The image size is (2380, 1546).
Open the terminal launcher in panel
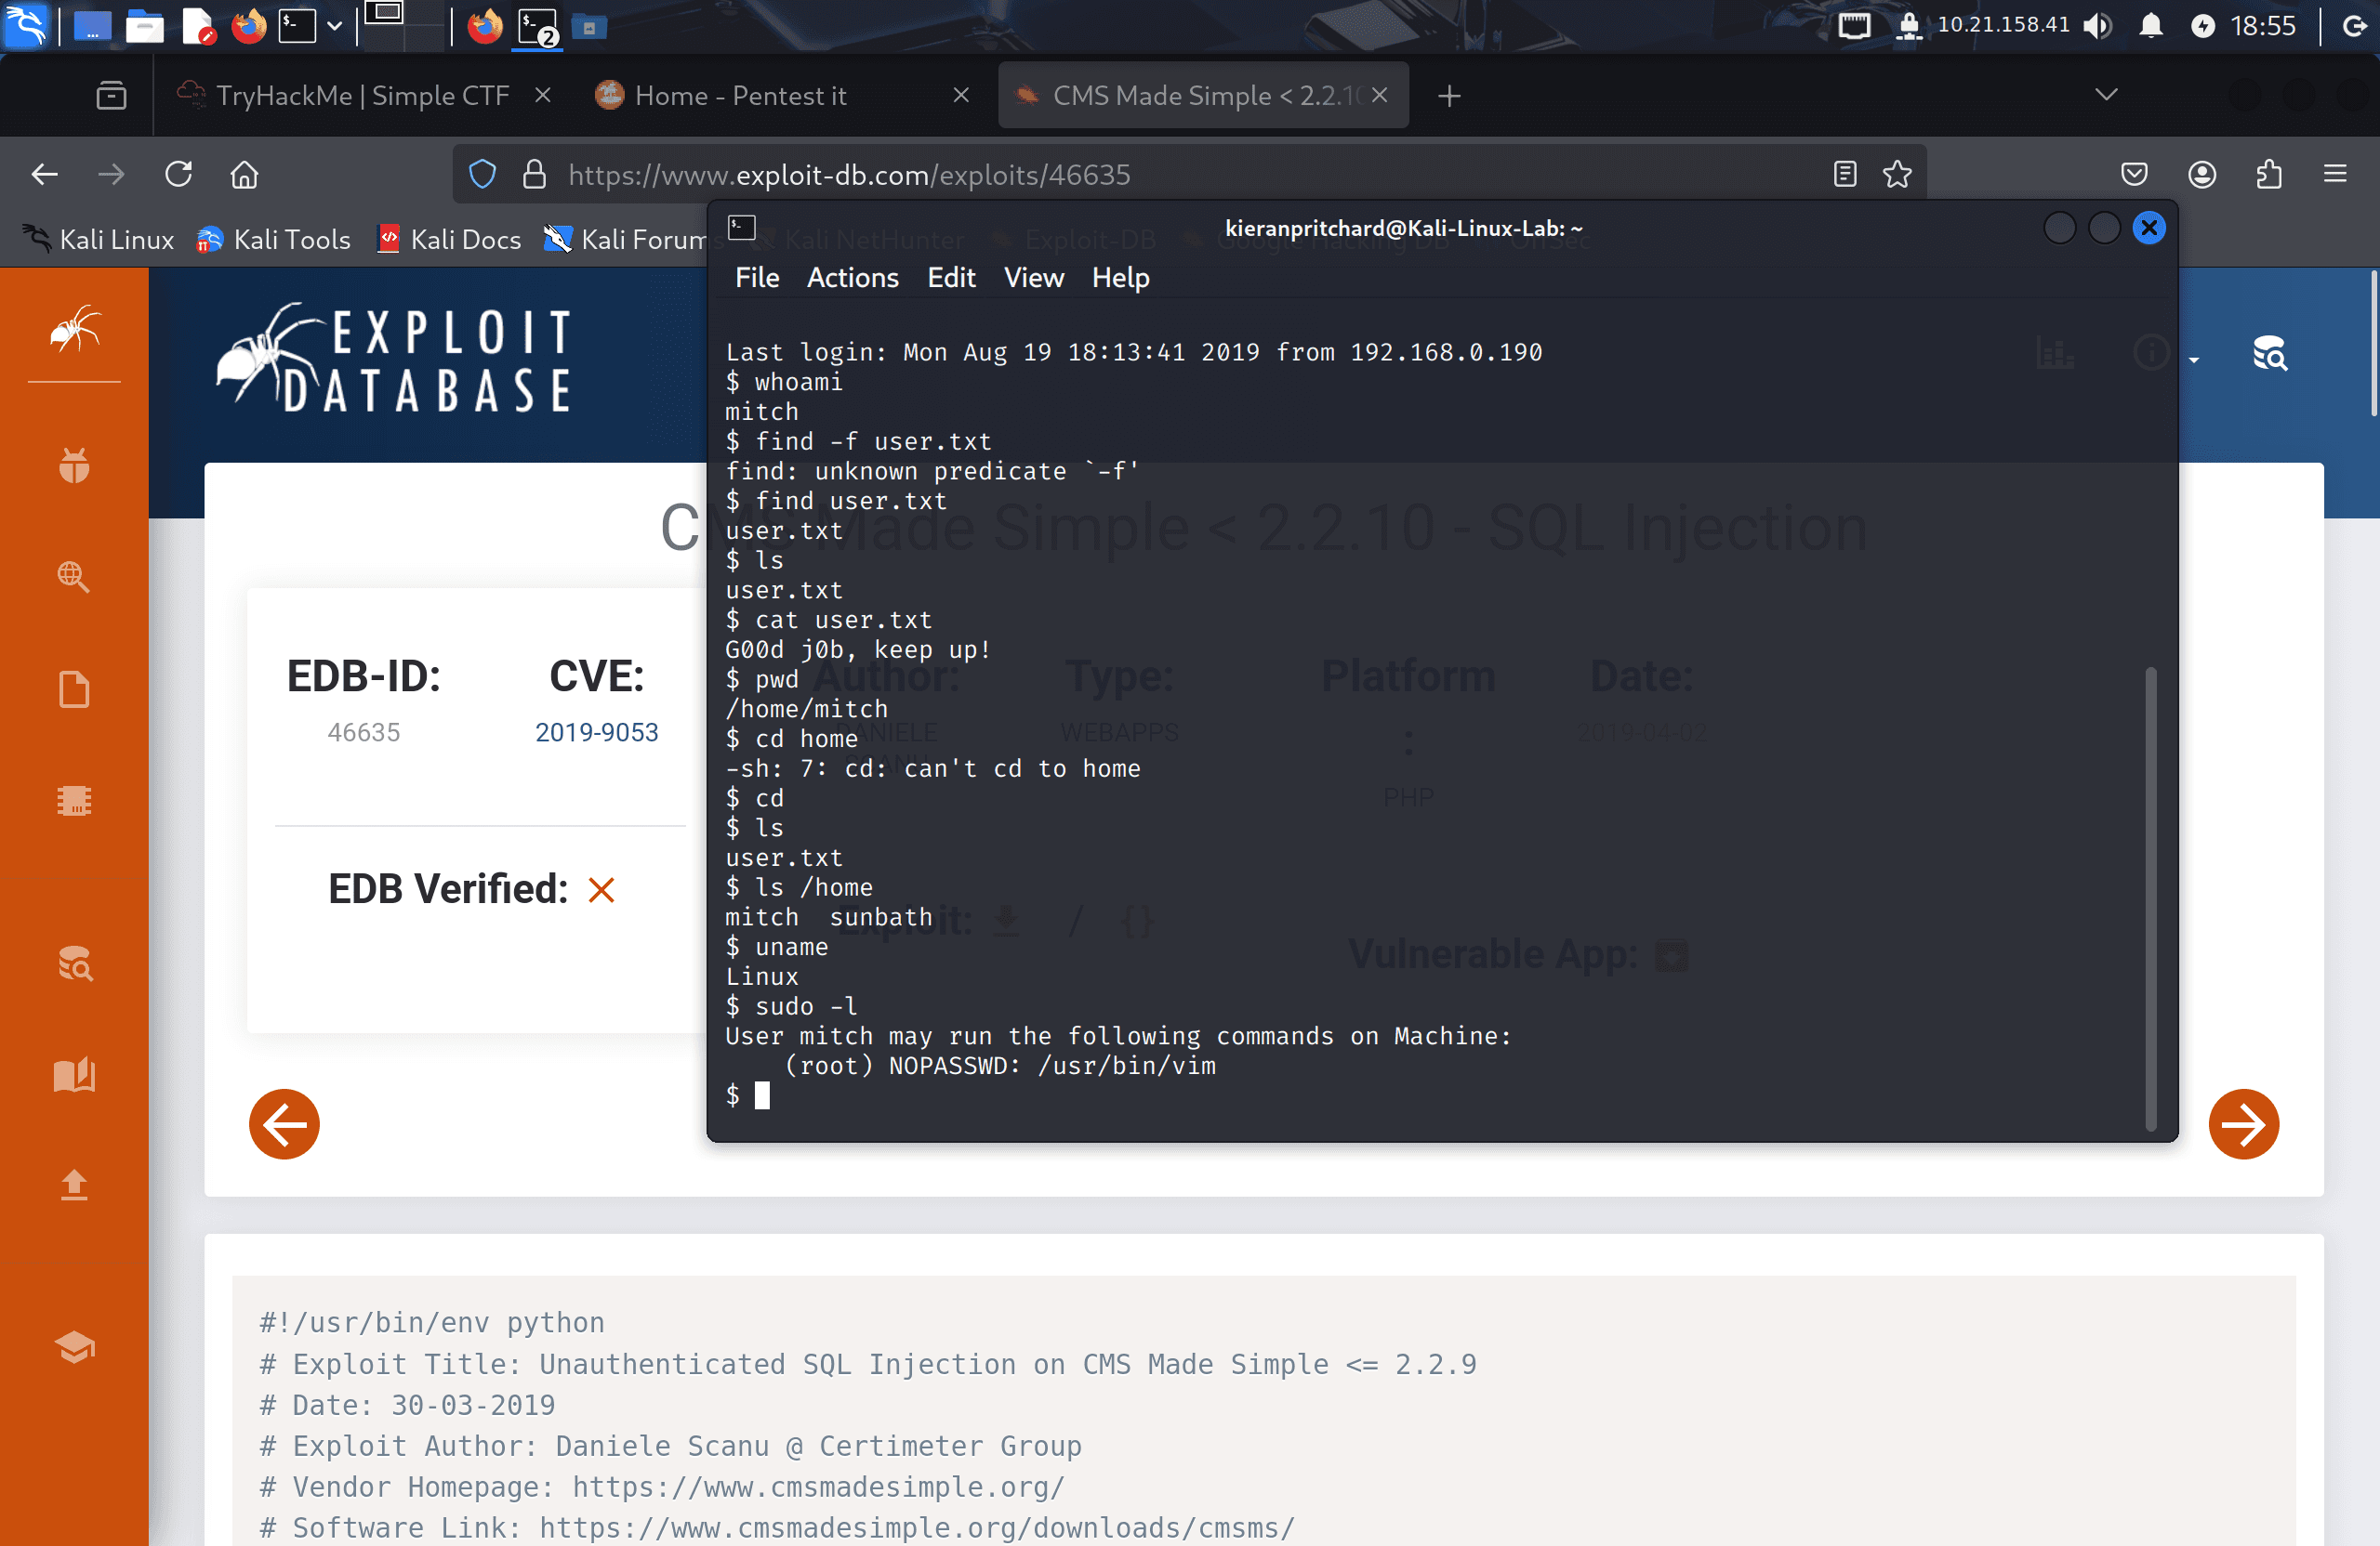pos(297,26)
